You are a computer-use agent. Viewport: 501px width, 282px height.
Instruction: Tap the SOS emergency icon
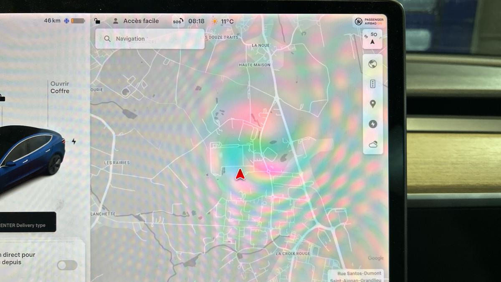pyautogui.click(x=178, y=21)
